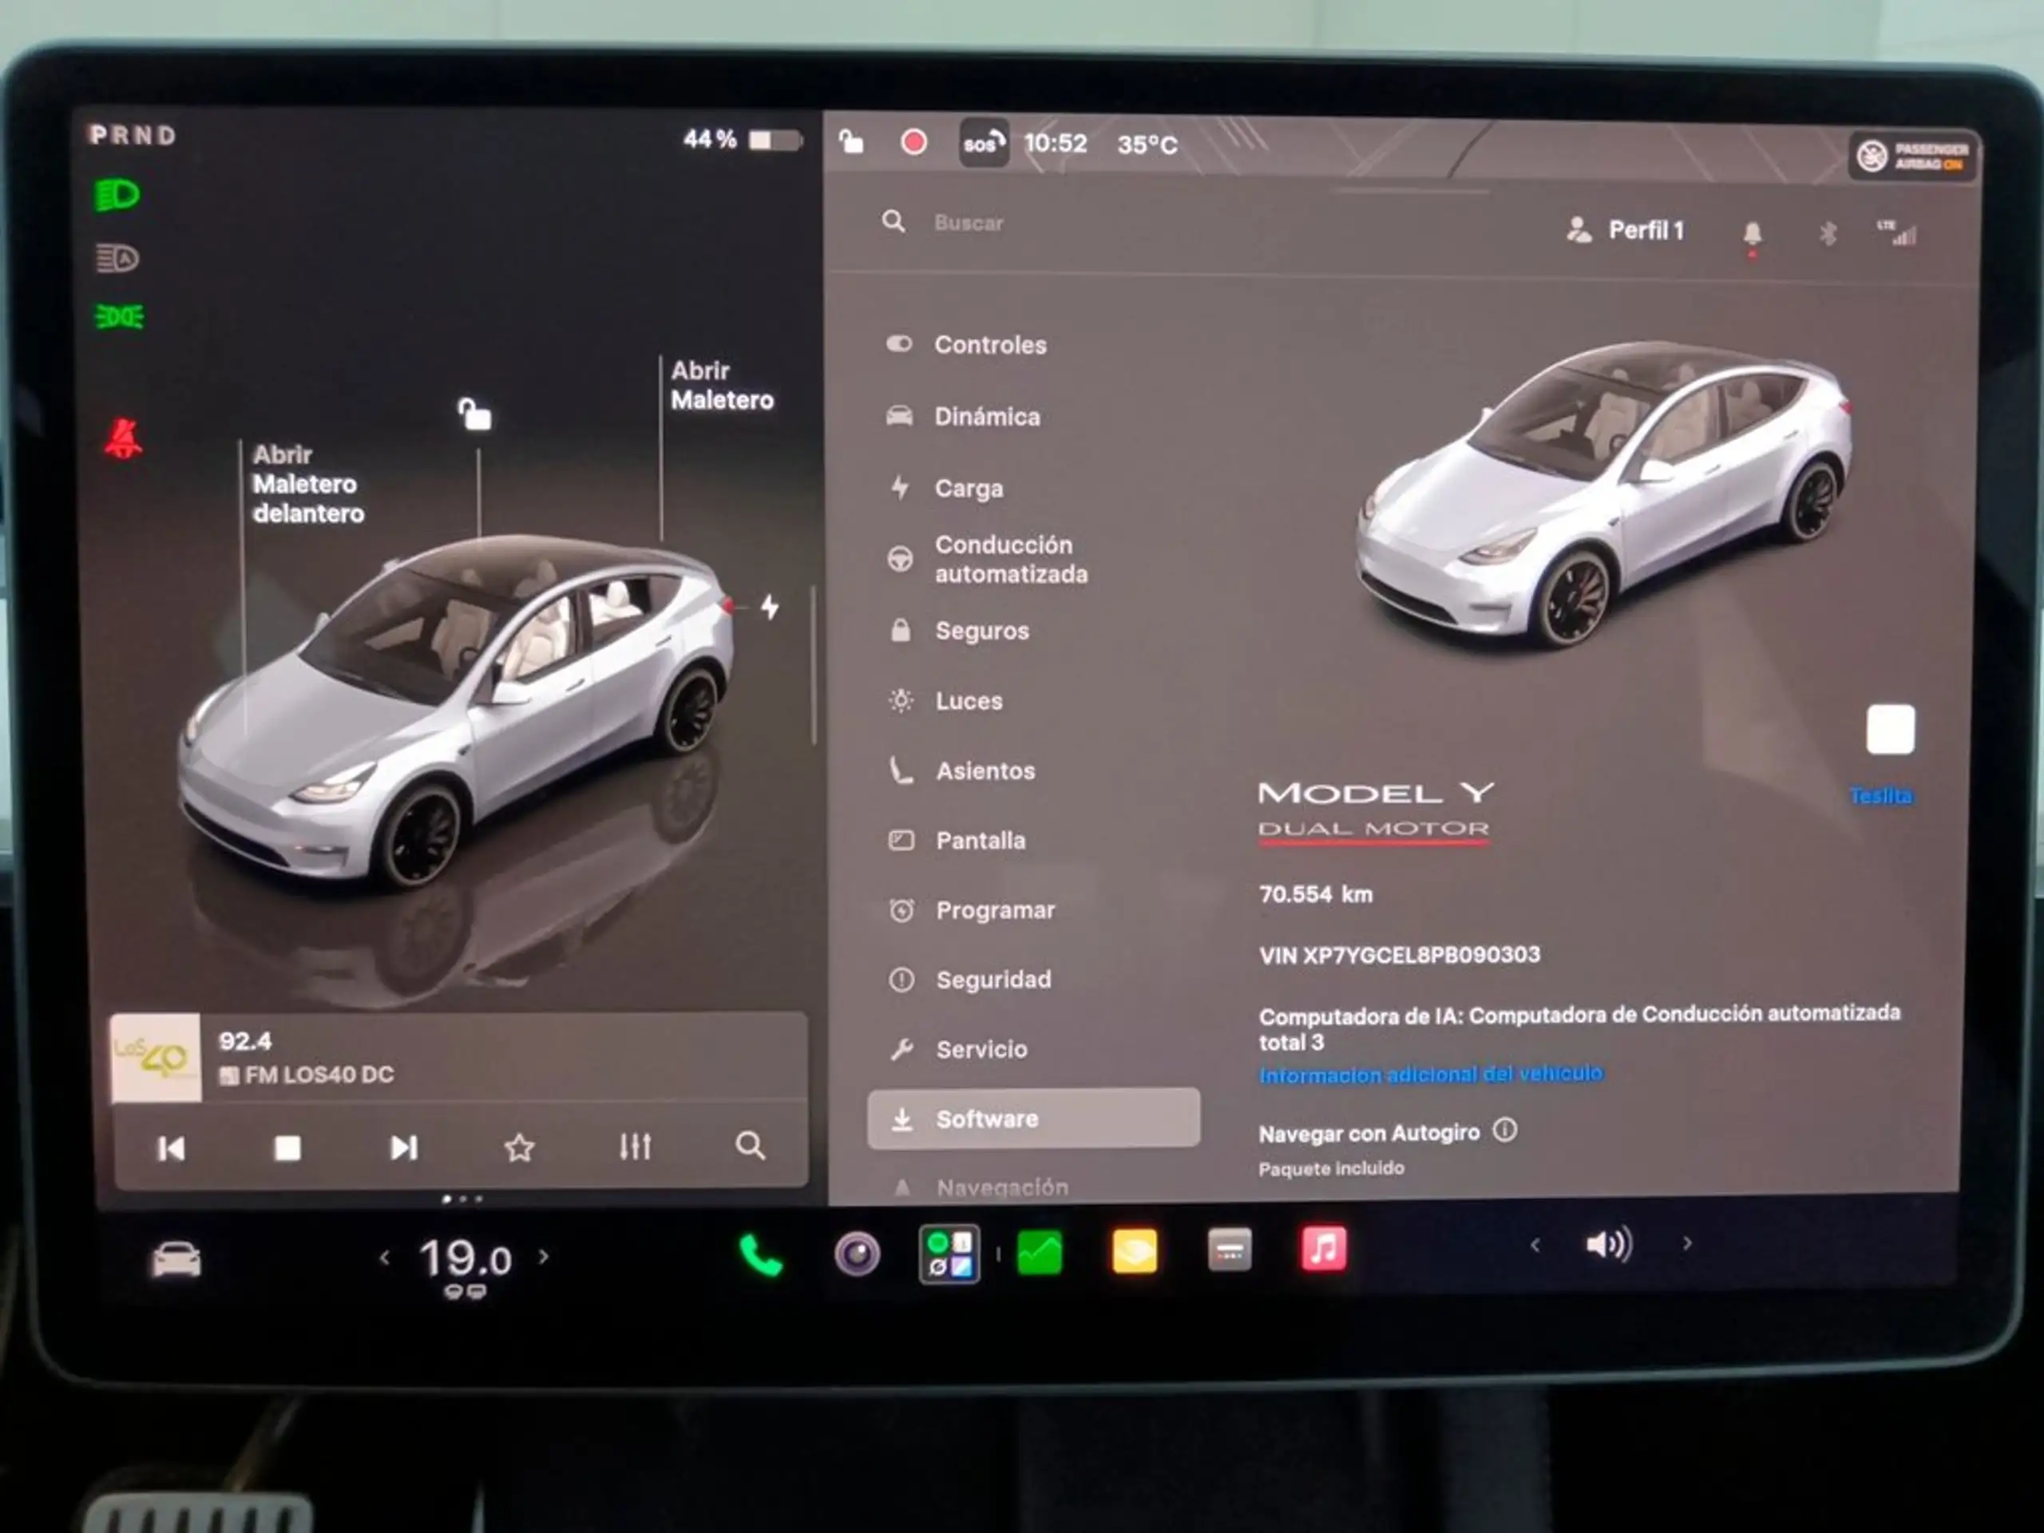
Task: Open the Perfil 1 profile selector
Action: tap(1626, 230)
